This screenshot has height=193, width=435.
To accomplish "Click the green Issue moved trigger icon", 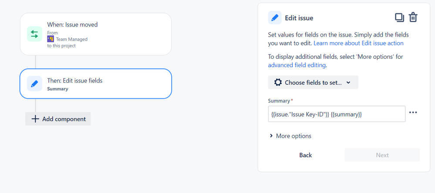I will (34, 34).
